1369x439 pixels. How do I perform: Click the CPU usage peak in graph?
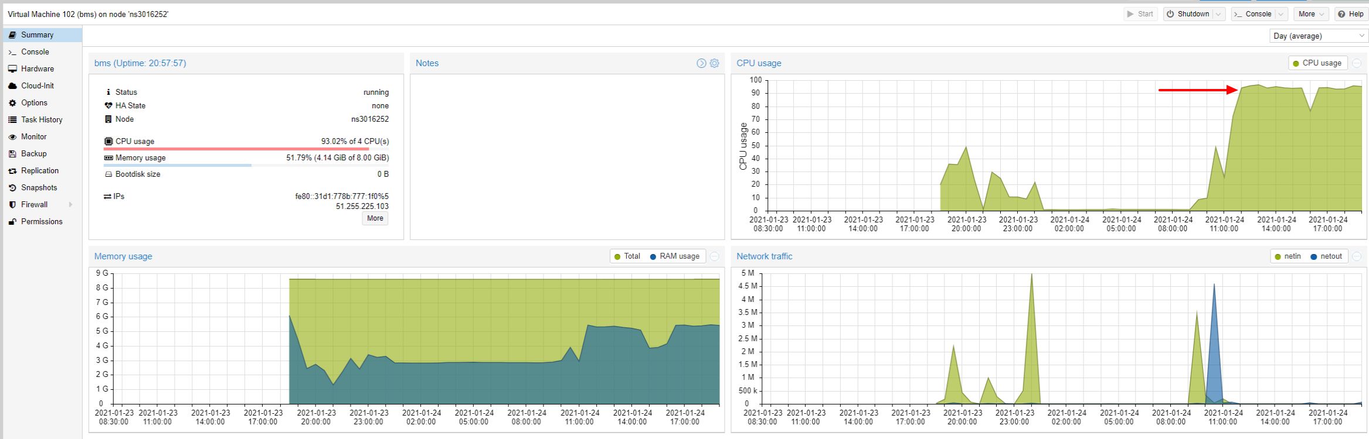click(1256, 85)
